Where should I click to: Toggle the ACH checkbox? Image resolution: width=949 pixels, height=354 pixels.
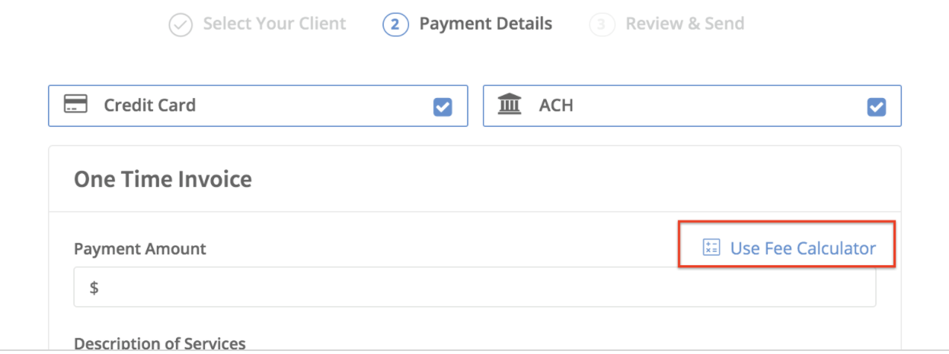[877, 107]
